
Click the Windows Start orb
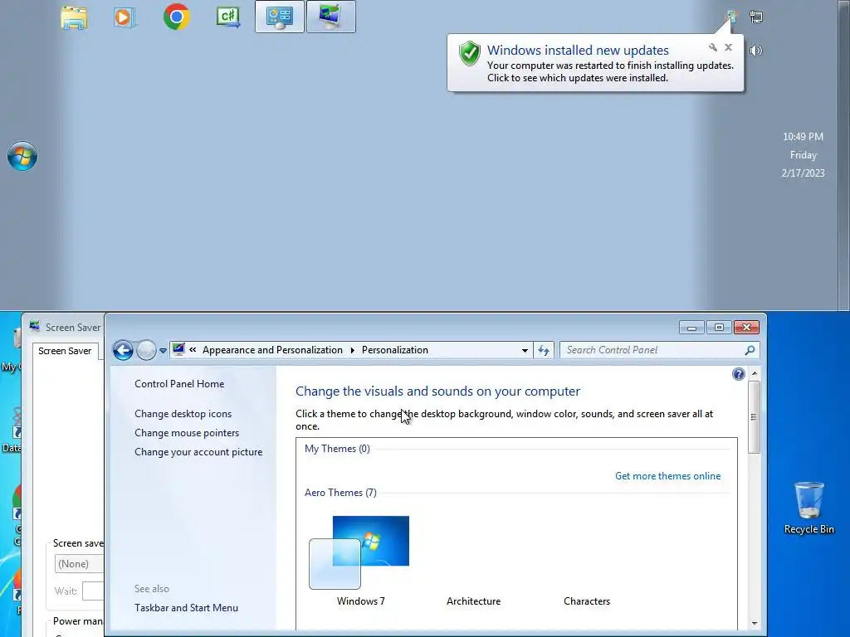click(22, 156)
